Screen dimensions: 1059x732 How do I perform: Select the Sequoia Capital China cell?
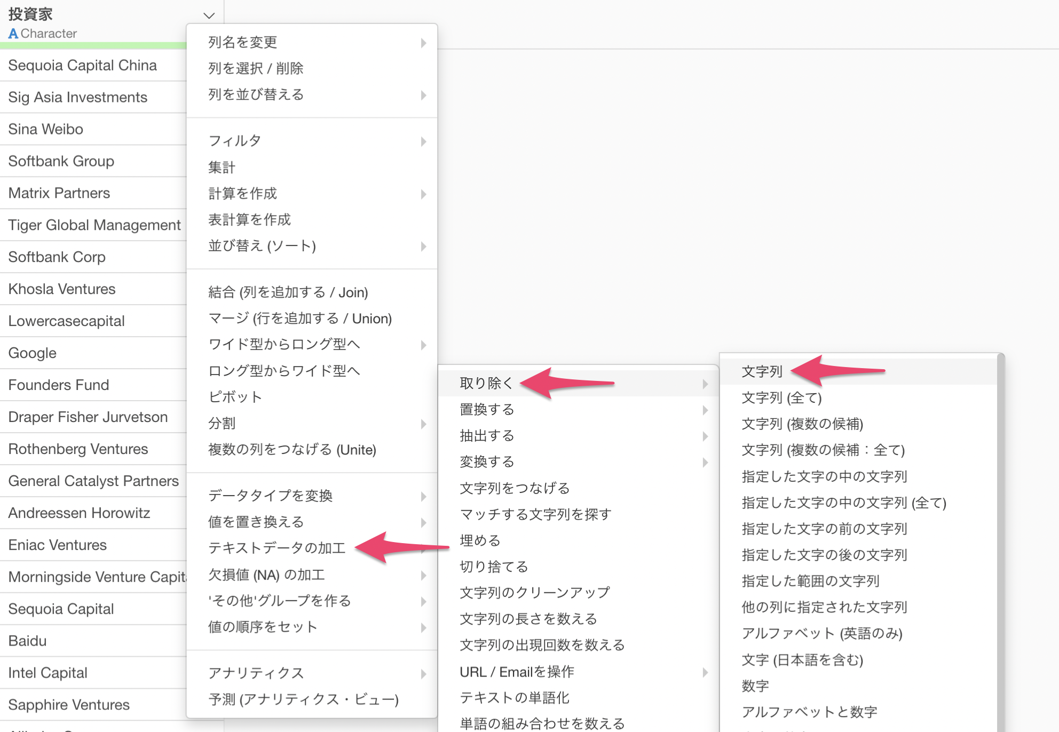click(93, 65)
